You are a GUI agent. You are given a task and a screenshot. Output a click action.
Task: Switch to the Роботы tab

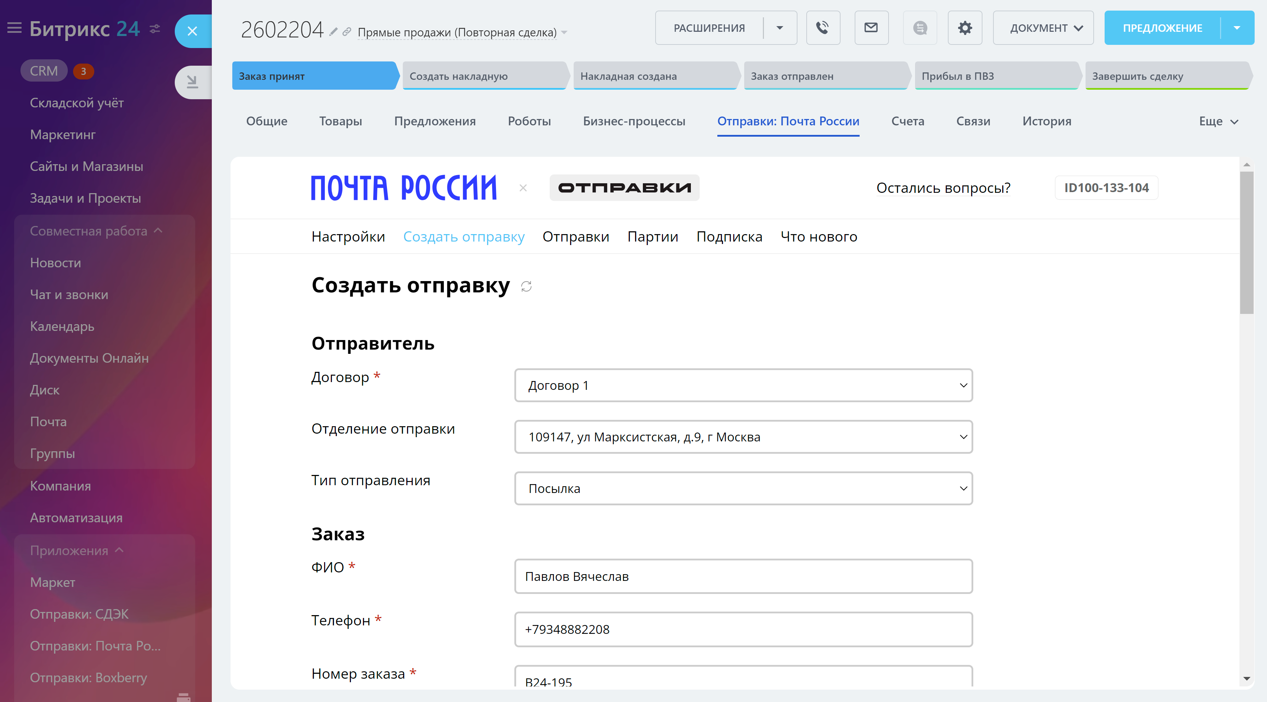coord(529,121)
